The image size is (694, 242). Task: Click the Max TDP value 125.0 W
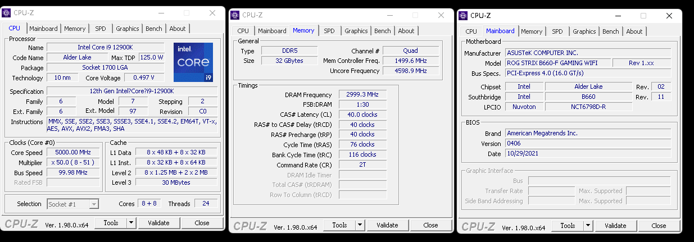pyautogui.click(x=152, y=57)
